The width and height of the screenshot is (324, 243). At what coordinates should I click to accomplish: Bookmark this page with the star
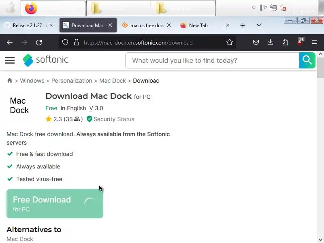click(229, 43)
